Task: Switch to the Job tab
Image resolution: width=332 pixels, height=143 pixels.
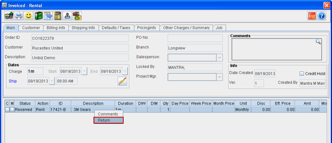Action: [x=219, y=28]
